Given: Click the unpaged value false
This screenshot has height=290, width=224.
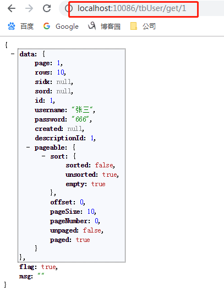Looking at the screenshot, I should pyautogui.click(x=92, y=230).
